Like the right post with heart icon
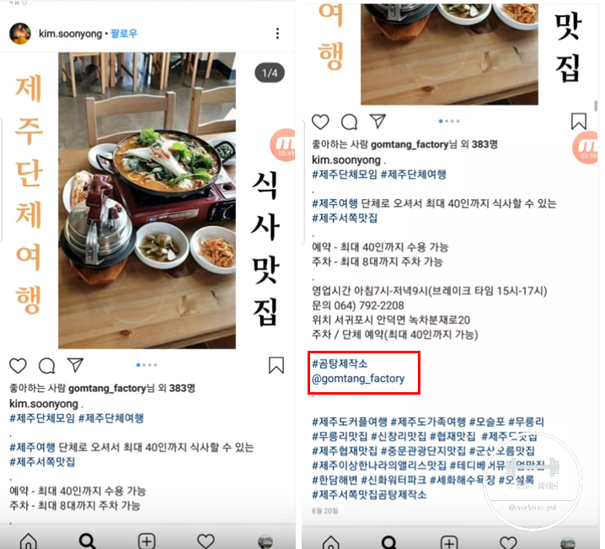 [320, 122]
